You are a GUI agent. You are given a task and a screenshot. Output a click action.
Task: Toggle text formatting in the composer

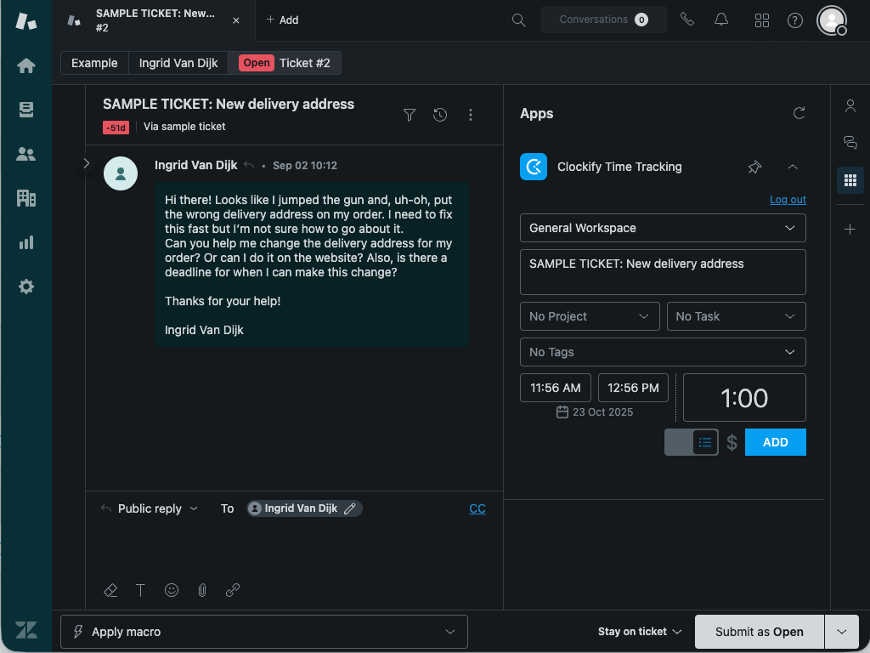pyautogui.click(x=141, y=590)
